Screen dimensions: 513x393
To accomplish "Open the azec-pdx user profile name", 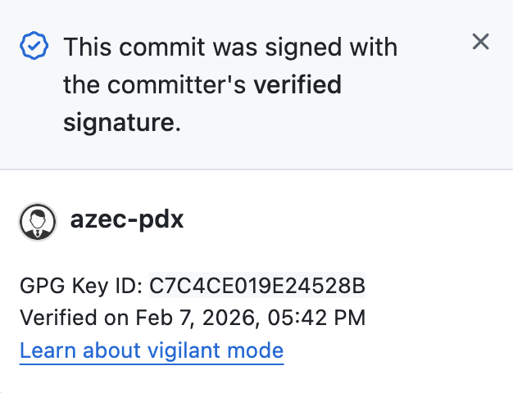I will pyautogui.click(x=126, y=220).
